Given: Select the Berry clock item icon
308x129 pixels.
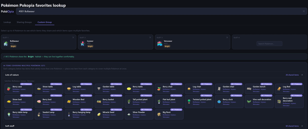Looking at the screenshot, I should click(x=219, y=101).
